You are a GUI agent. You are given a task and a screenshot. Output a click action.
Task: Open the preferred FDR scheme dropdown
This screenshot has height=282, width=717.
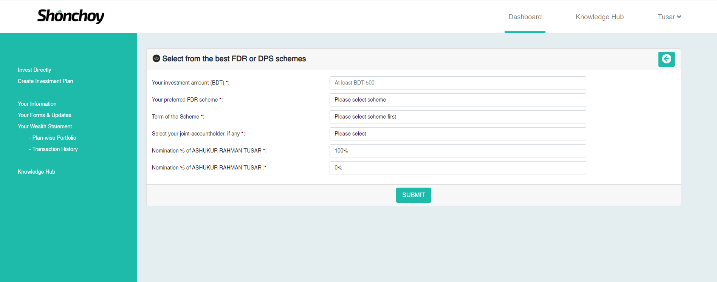pyautogui.click(x=457, y=100)
